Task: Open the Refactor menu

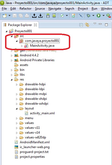Action: [25, 9]
